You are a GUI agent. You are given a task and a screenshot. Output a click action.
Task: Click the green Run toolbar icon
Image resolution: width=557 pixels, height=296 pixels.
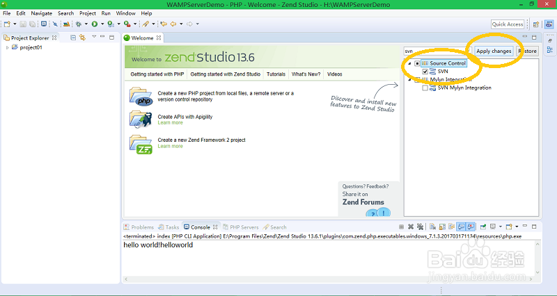tap(95, 24)
